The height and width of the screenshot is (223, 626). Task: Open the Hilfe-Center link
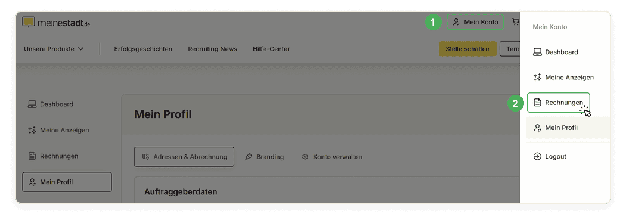(271, 49)
